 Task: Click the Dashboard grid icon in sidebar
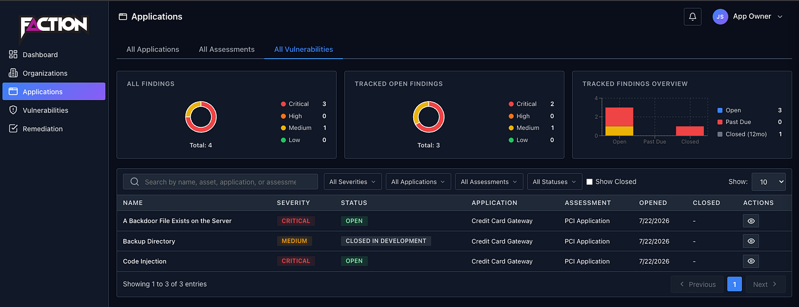[x=13, y=54]
